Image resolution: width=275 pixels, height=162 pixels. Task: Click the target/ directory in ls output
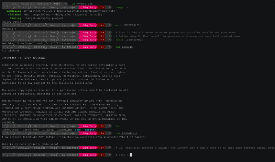pos(90,130)
